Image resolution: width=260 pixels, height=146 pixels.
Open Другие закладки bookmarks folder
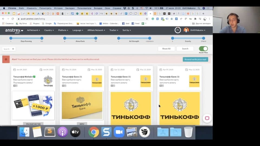201,24
